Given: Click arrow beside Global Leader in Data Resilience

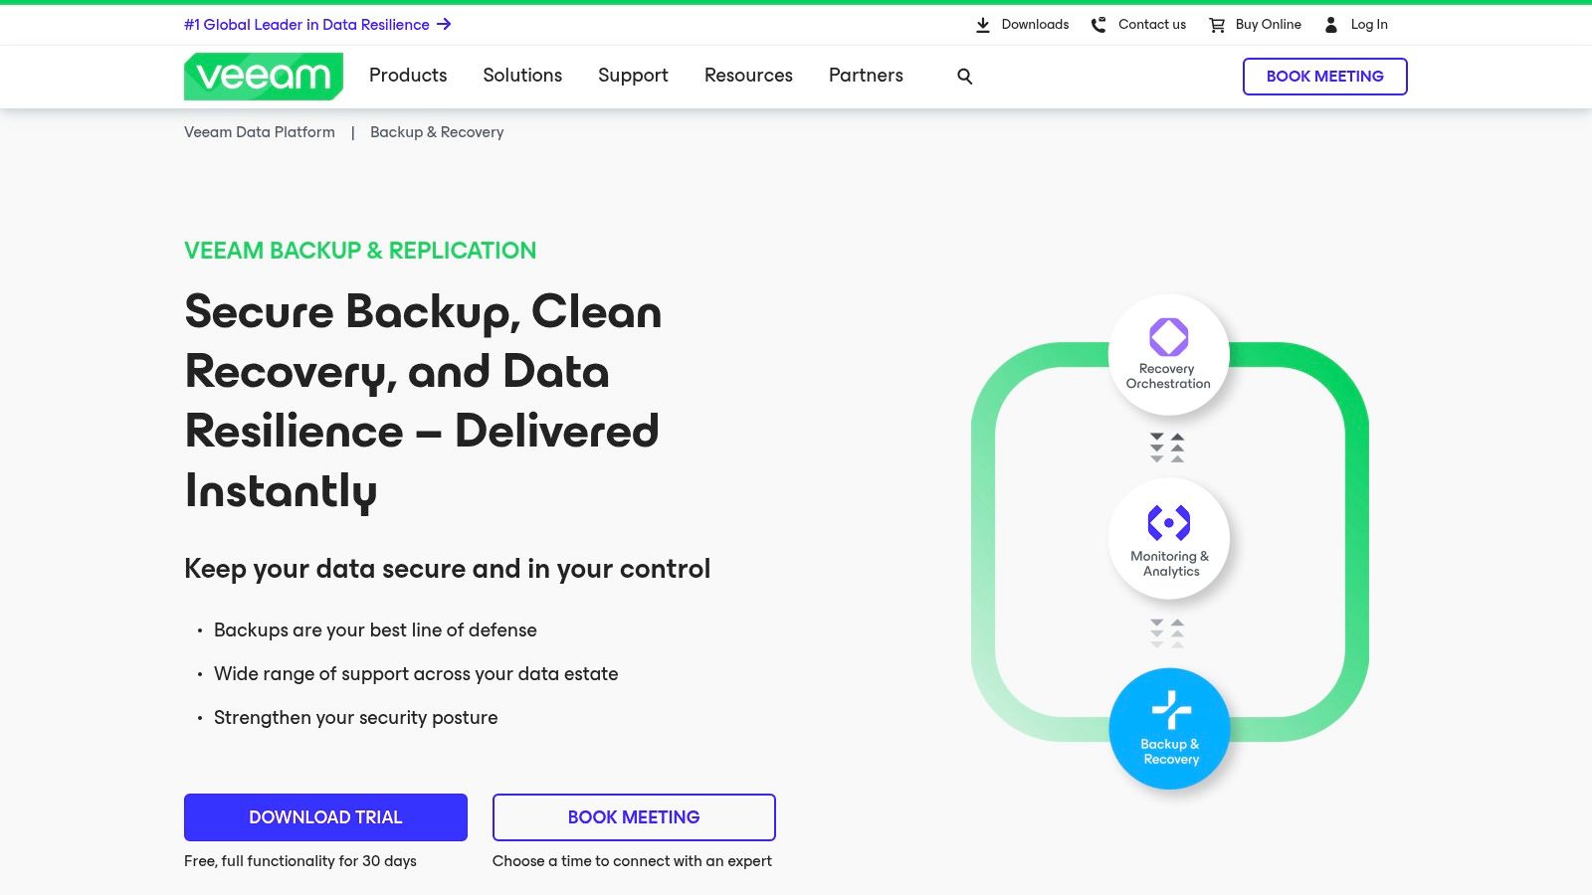Looking at the screenshot, I should click(444, 25).
